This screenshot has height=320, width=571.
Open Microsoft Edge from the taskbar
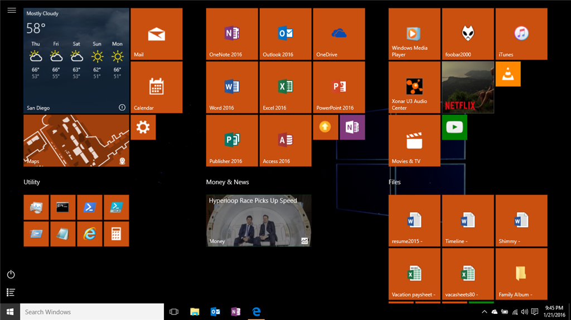257,312
